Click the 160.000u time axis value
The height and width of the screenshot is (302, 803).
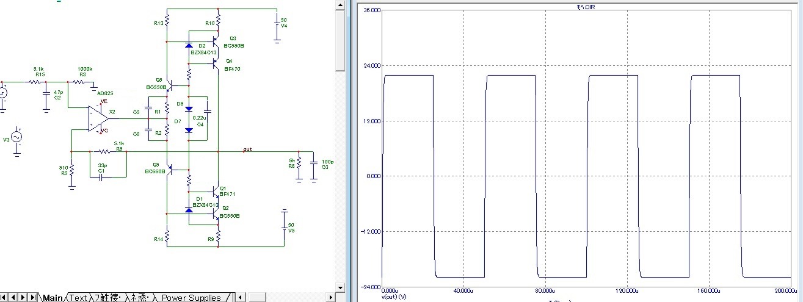point(708,290)
